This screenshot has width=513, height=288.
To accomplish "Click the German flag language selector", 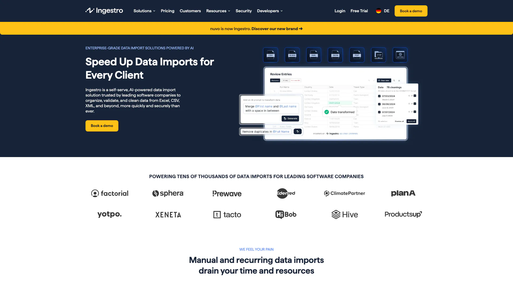I will click(378, 11).
